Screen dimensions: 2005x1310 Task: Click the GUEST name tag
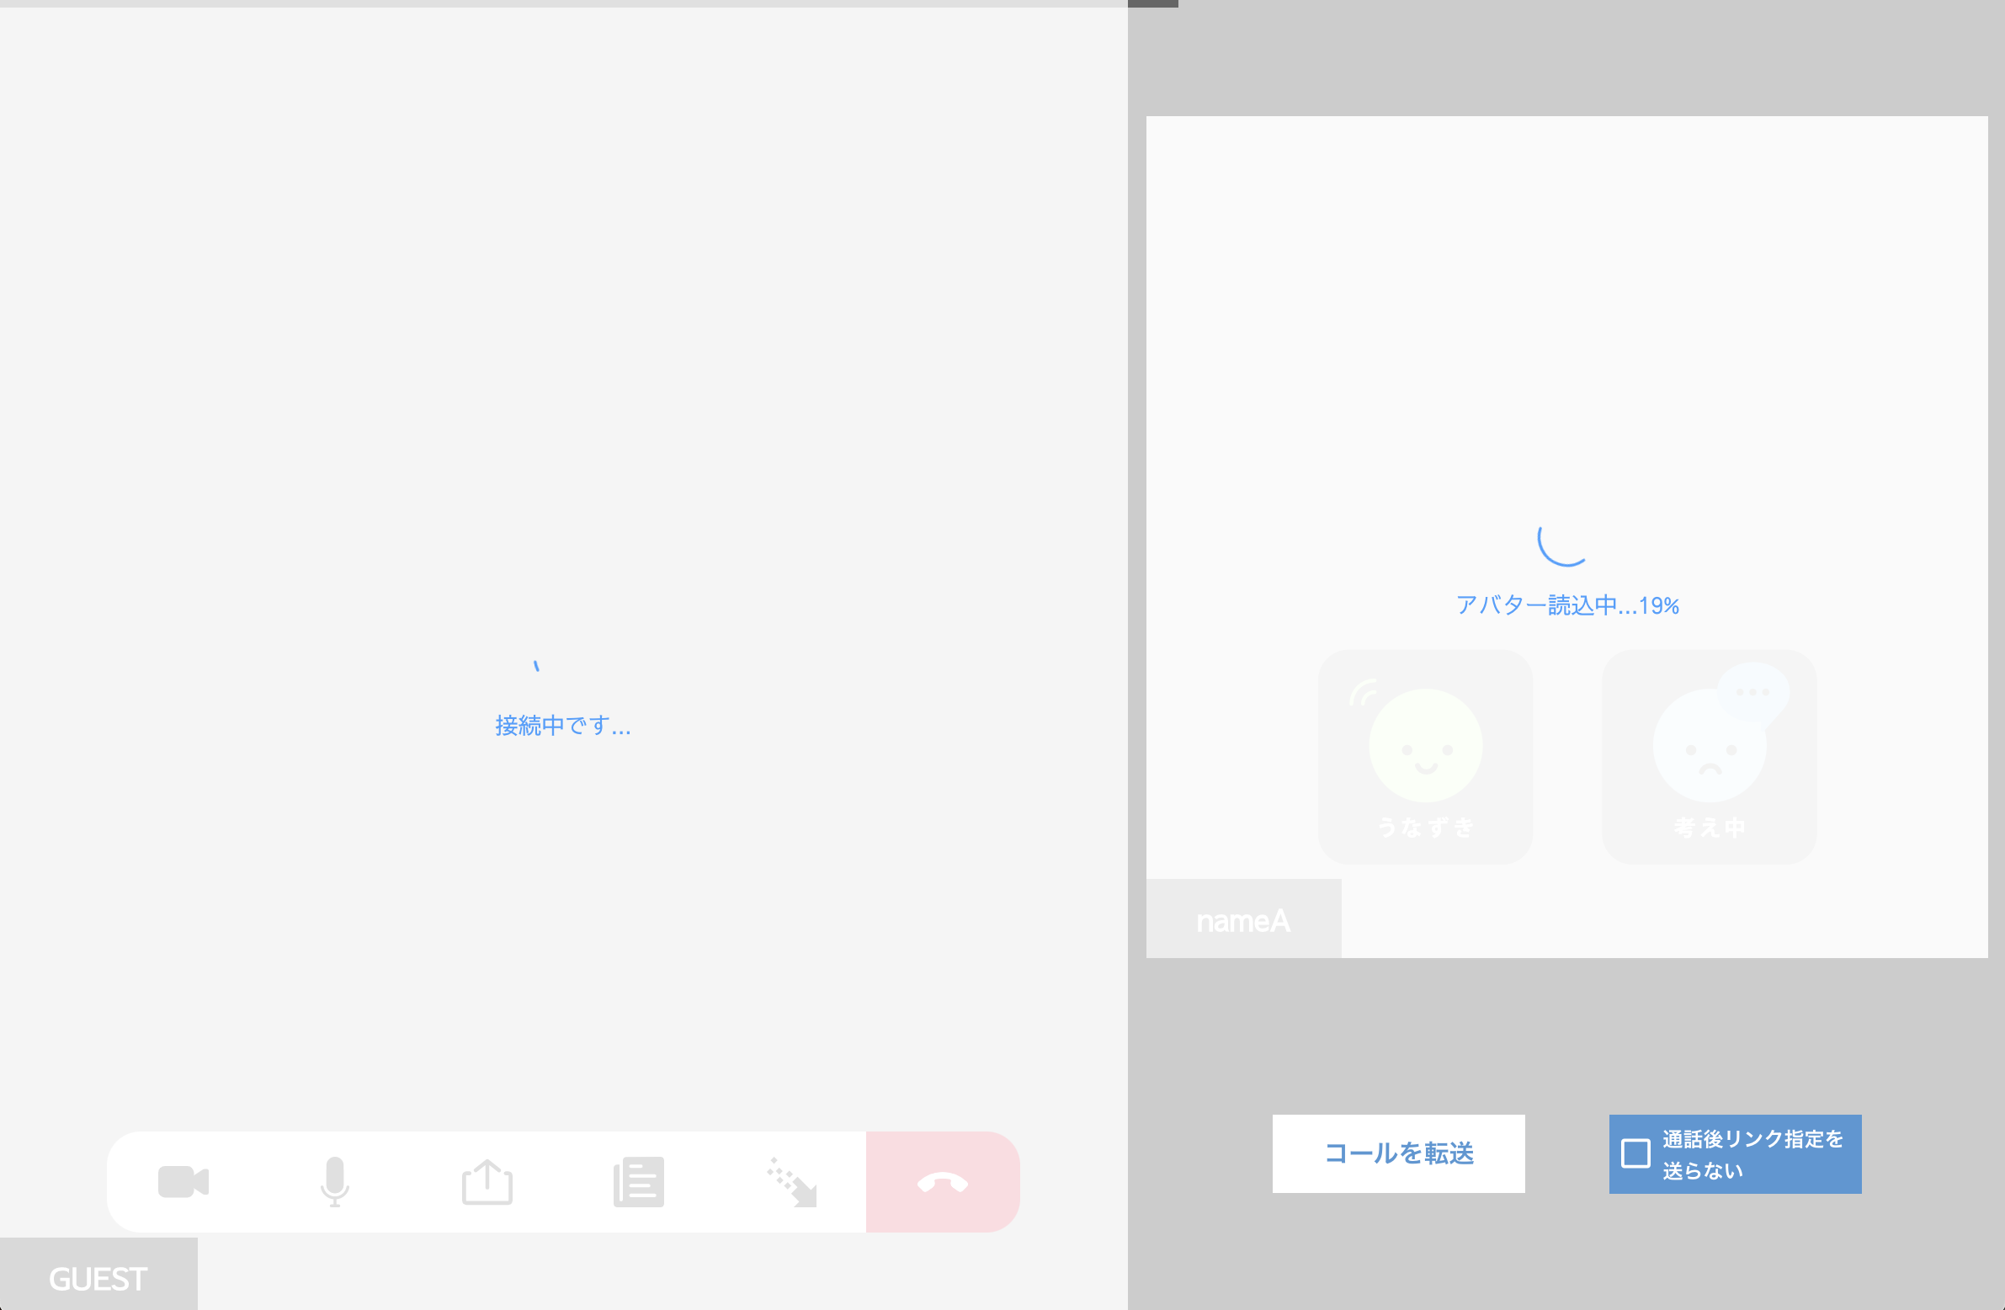click(x=98, y=1279)
